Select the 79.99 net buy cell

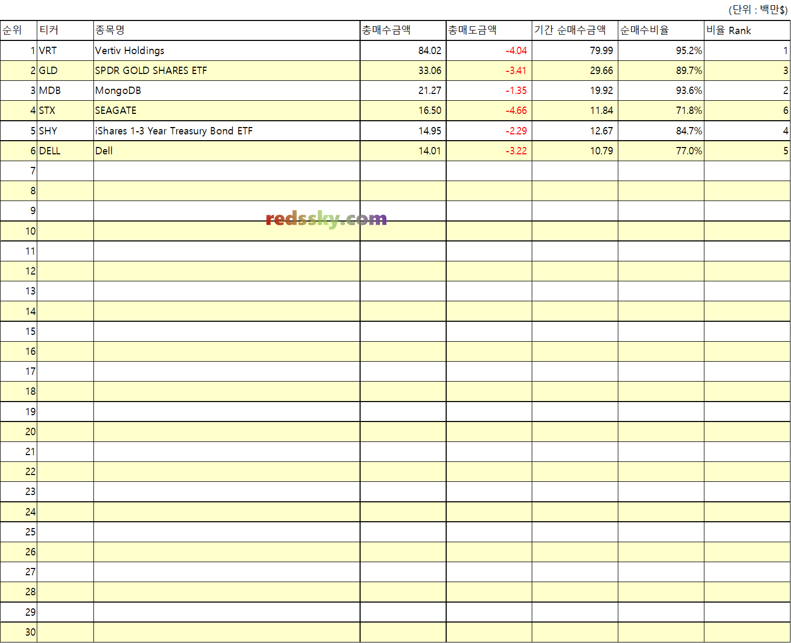click(x=575, y=51)
